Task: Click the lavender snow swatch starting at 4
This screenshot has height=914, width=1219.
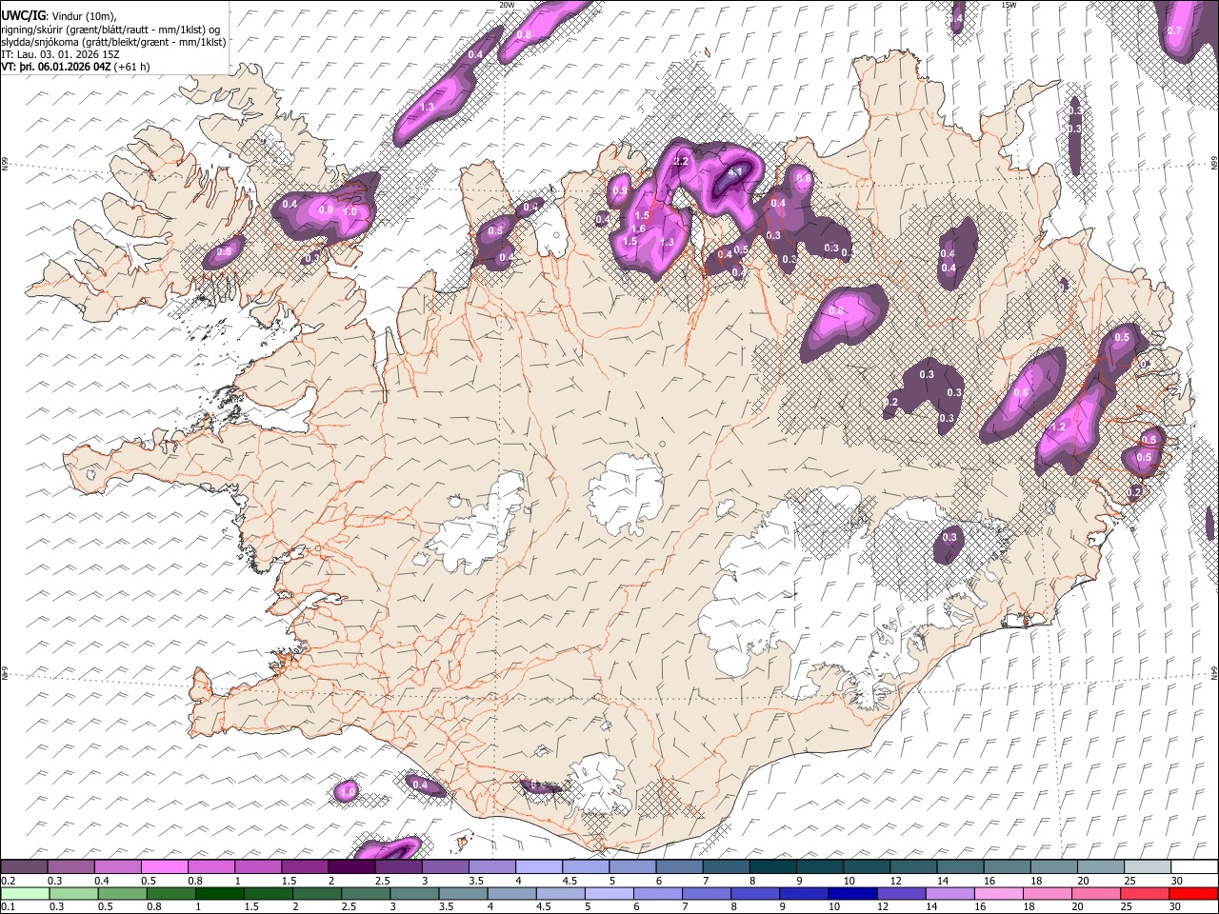Action: pos(539,866)
